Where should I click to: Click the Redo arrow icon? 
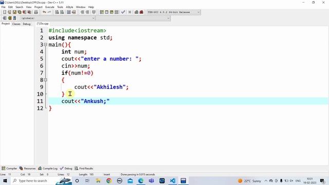(x=49, y=12)
